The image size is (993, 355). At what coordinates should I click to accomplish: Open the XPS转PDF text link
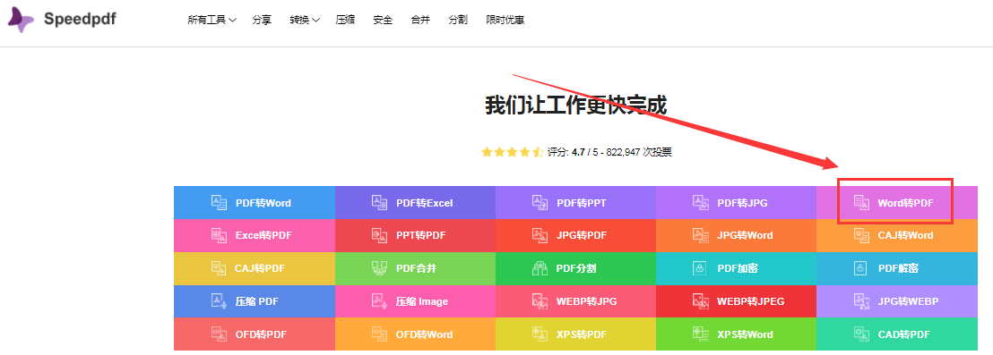tap(582, 334)
